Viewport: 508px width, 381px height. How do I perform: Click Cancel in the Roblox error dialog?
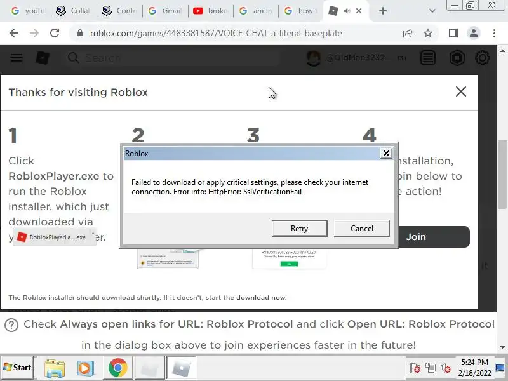click(361, 229)
